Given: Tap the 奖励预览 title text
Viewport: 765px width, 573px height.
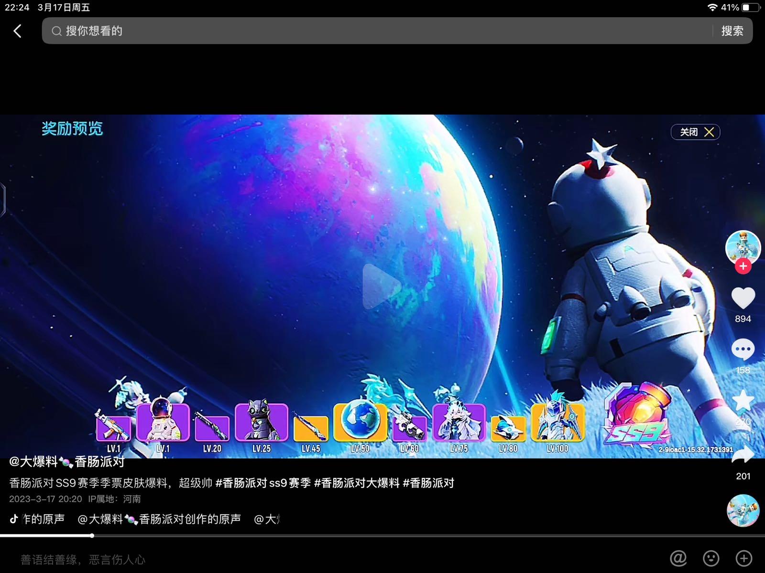Looking at the screenshot, I should pyautogui.click(x=72, y=128).
